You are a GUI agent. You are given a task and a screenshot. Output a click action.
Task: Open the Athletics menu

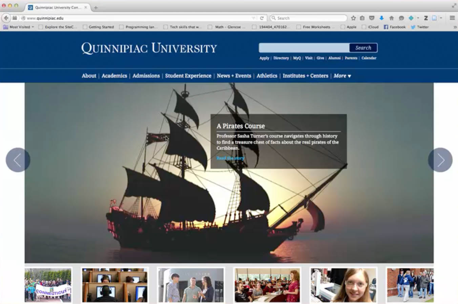[x=267, y=76]
